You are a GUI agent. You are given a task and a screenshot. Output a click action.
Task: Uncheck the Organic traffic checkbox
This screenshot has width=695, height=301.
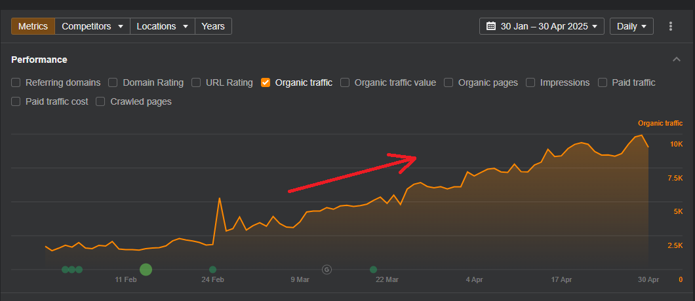click(266, 82)
